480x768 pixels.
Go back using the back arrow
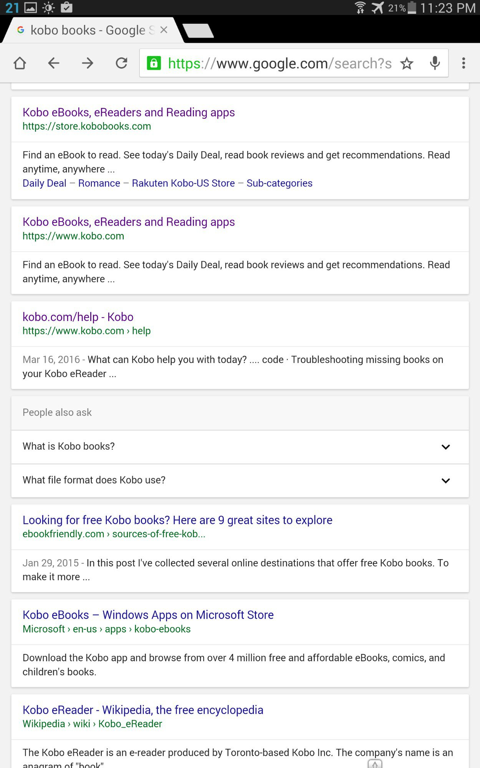coord(54,63)
